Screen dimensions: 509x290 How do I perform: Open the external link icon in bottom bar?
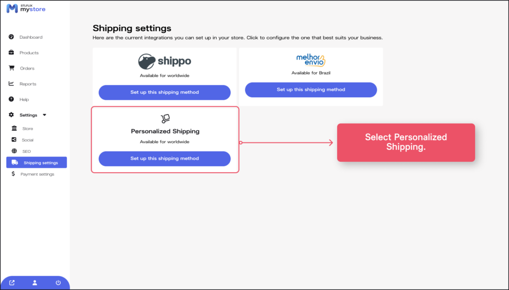[x=12, y=283]
